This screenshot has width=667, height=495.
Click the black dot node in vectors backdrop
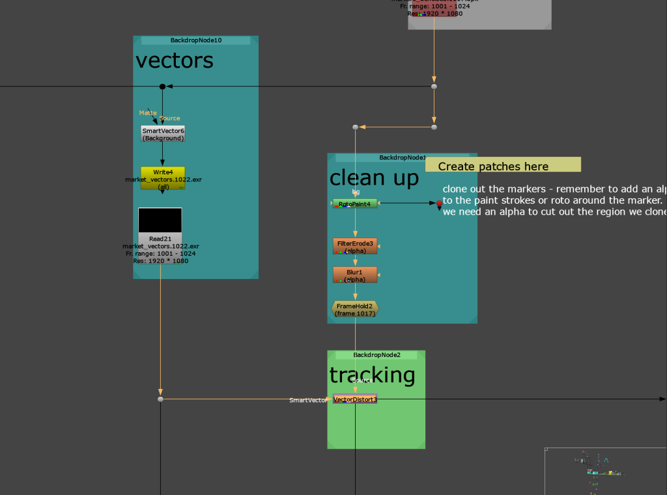click(x=162, y=87)
